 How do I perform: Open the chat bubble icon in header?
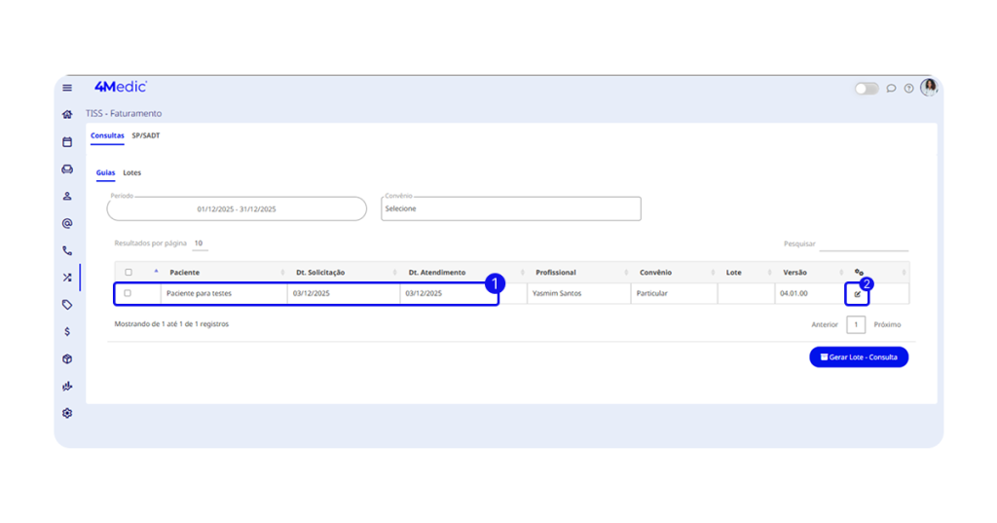point(891,89)
